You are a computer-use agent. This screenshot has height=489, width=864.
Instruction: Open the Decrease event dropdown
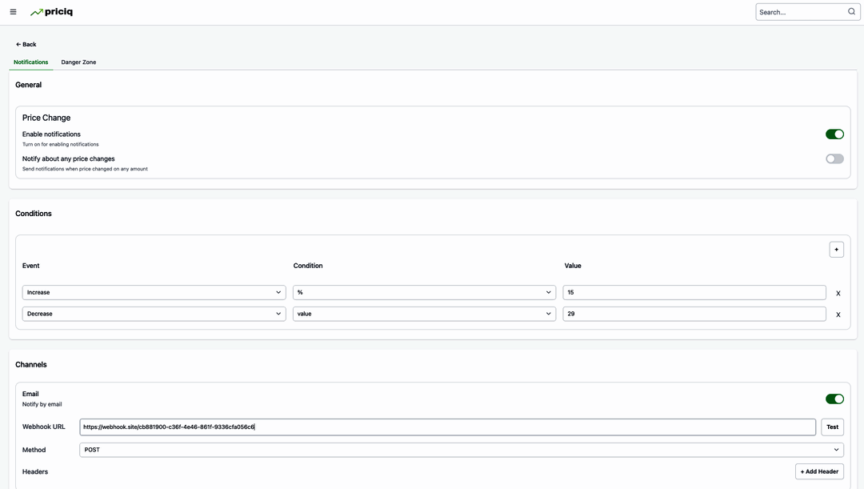click(x=154, y=315)
